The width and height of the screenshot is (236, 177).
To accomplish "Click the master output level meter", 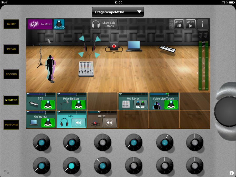I will pyautogui.click(x=203, y=63).
